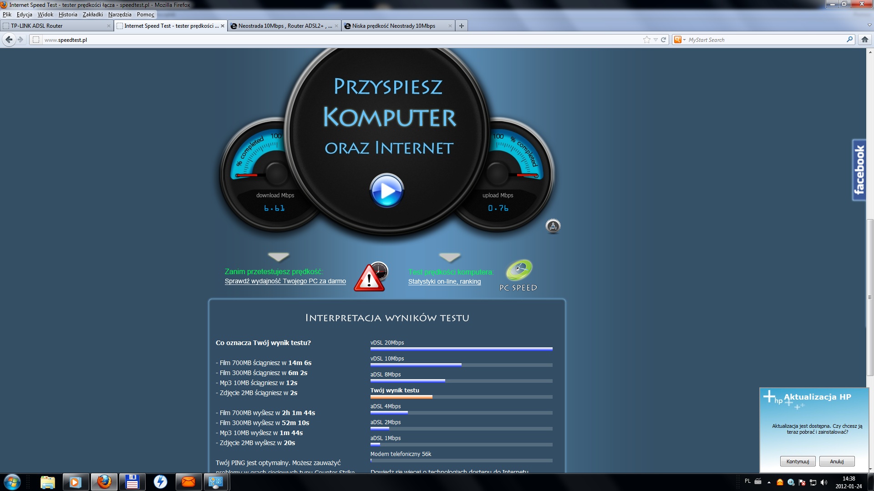874x491 pixels.
Task: Open 'Sprawdź wydajność Twojego PC za darmo' link
Action: click(285, 281)
